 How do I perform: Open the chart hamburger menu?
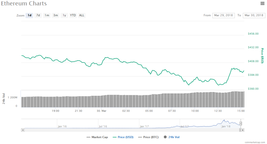(263, 3)
